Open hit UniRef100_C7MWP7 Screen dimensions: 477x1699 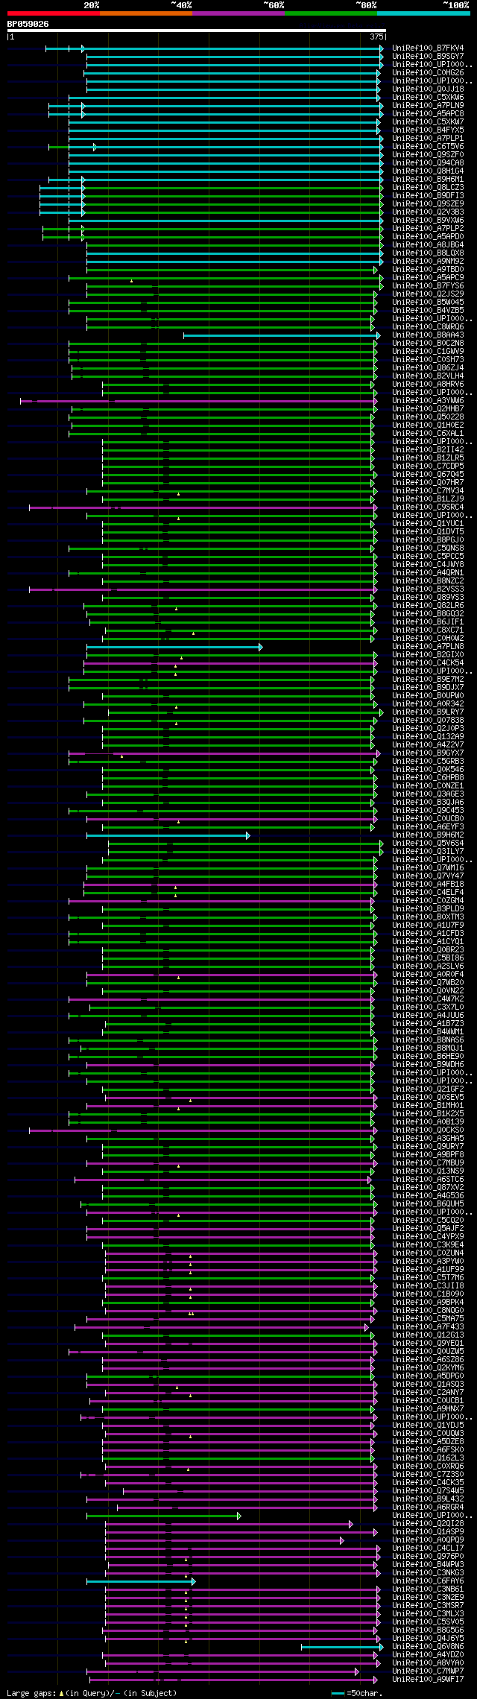pyautogui.click(x=428, y=1671)
